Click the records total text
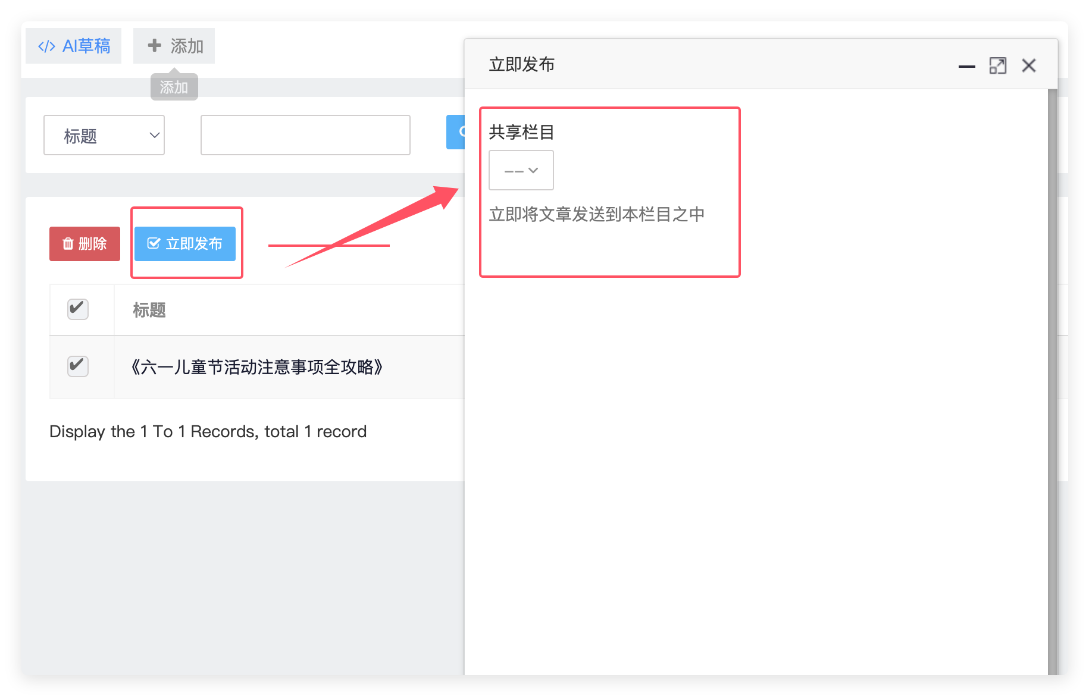The image size is (1089, 696). (208, 431)
